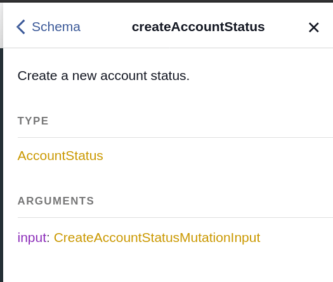Click the word 'status.' ending the description
The height and width of the screenshot is (282, 333).
click(x=170, y=76)
